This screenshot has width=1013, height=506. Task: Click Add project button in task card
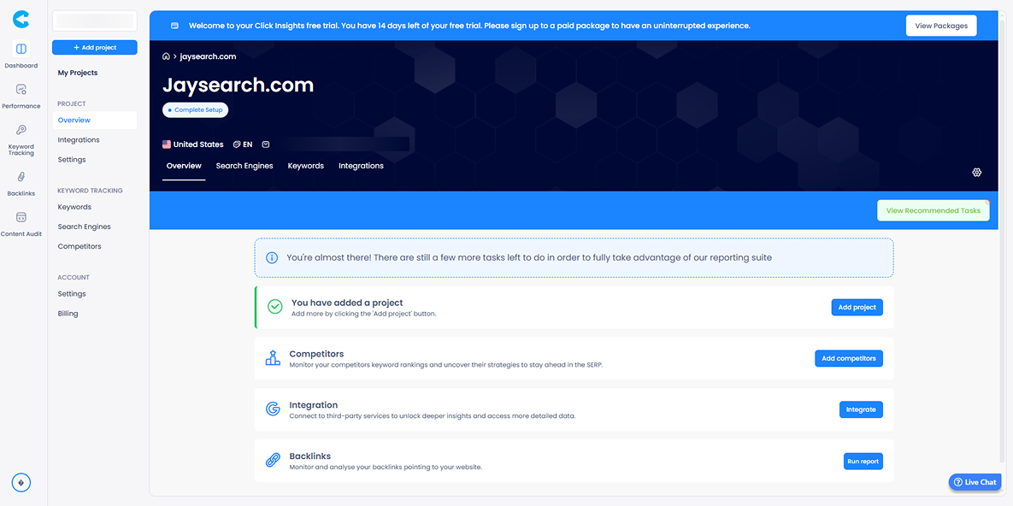tap(857, 308)
